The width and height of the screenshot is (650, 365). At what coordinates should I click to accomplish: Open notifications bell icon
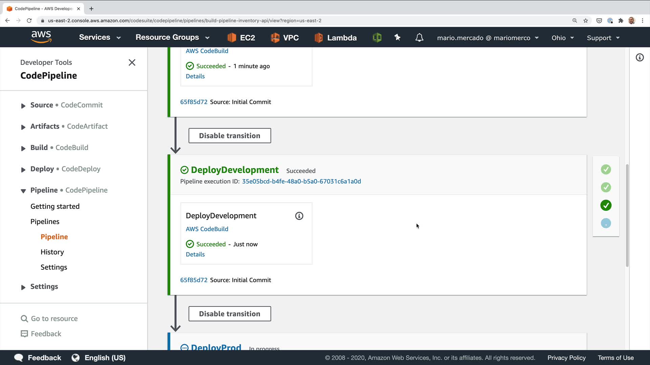pyautogui.click(x=419, y=38)
